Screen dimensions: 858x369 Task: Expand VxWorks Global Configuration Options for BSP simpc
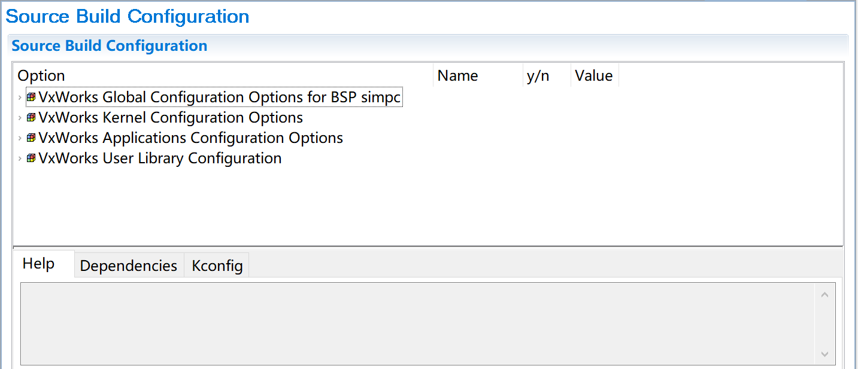[20, 97]
